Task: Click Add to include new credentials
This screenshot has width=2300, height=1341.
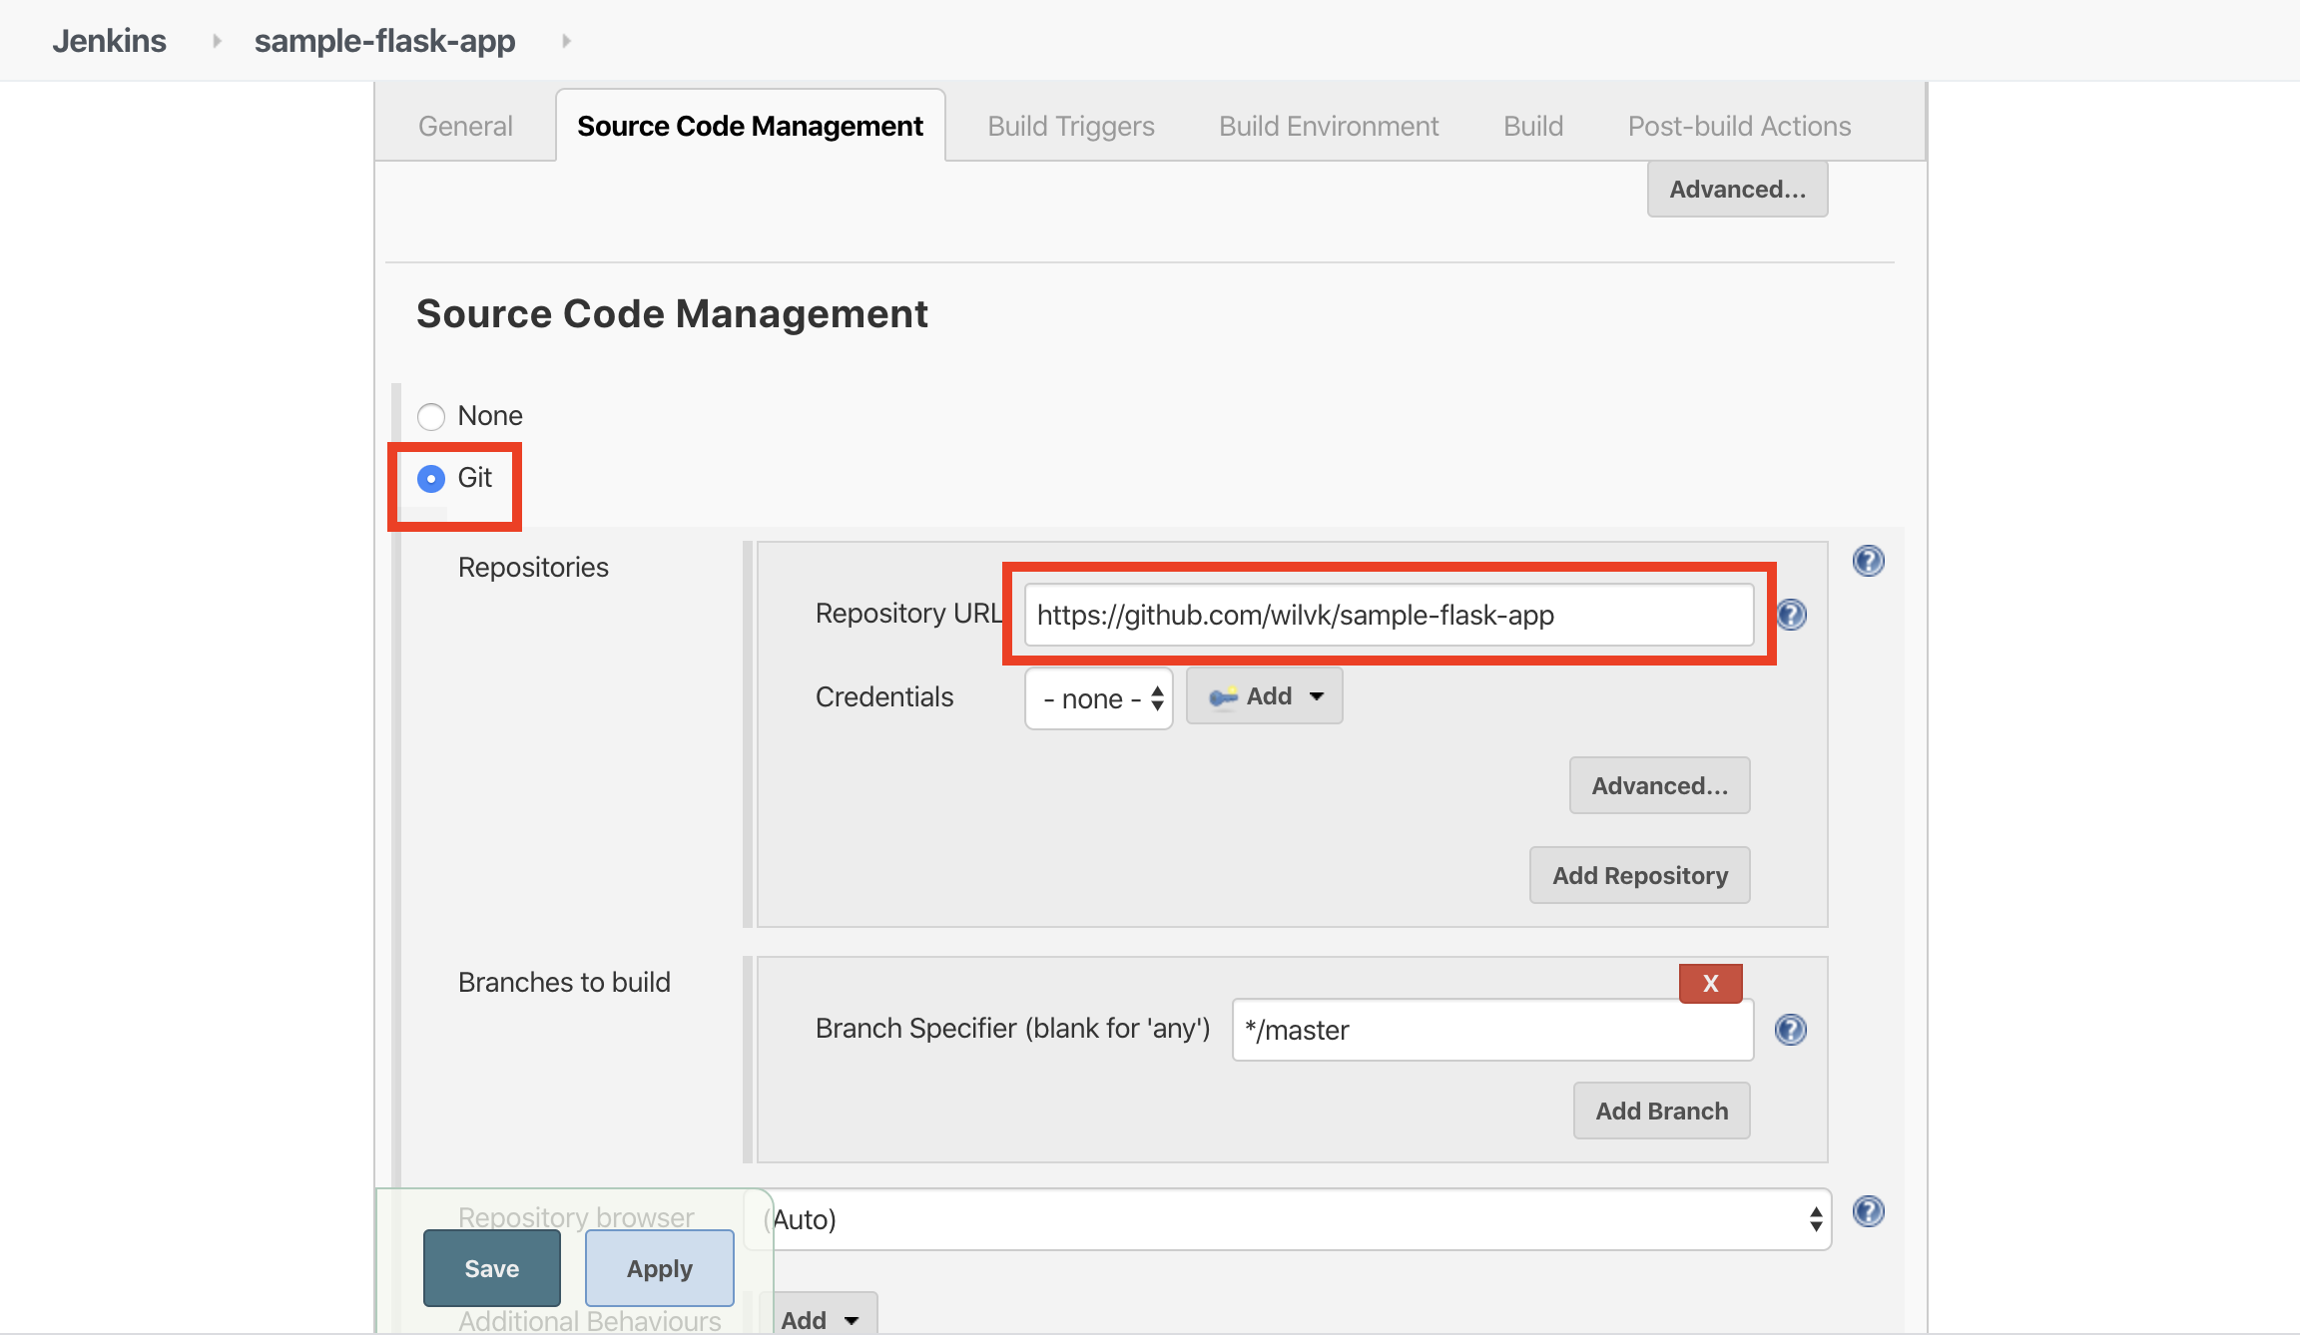Action: click(1262, 694)
